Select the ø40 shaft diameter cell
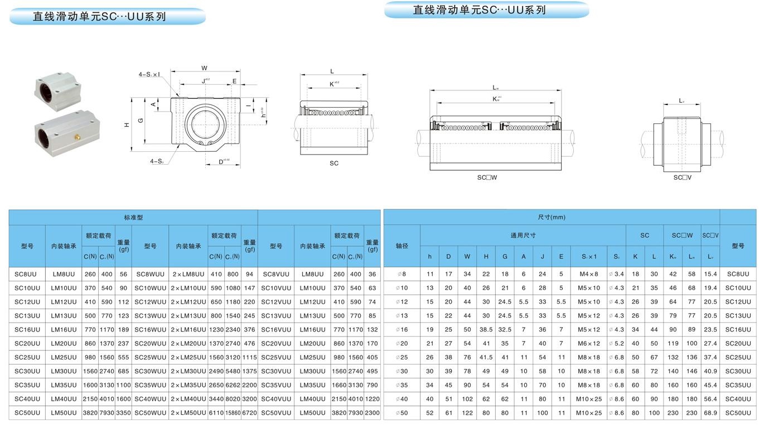Screen dimensions: 764x427 [402, 399]
